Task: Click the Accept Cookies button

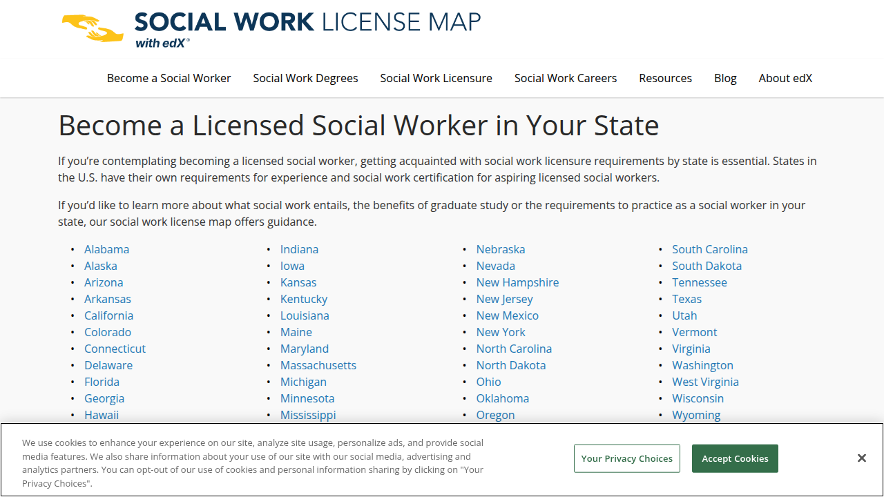Action: pos(735,458)
